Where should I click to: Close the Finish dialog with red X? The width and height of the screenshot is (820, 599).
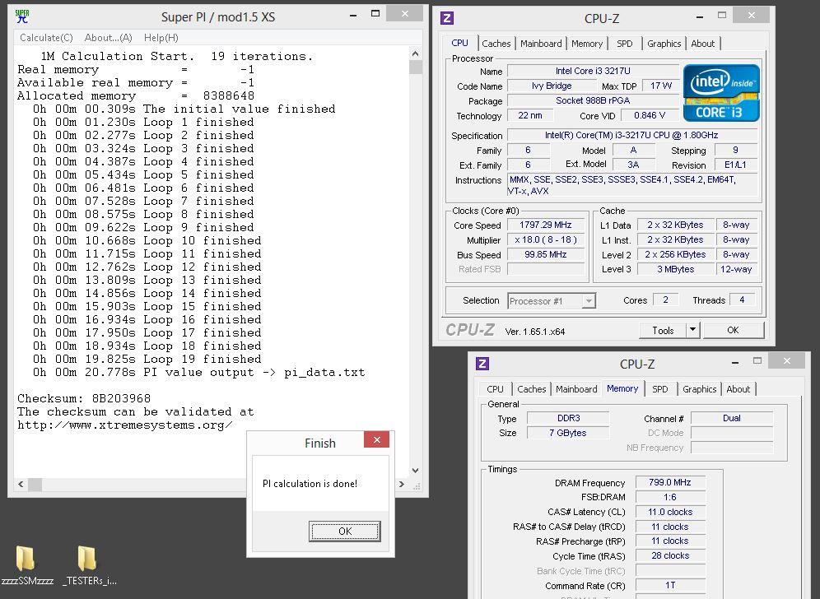coord(376,440)
